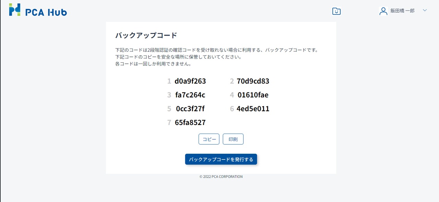This screenshot has width=439, height=202.
Task: Select backup code 65fa8527
Action: tap(190, 123)
